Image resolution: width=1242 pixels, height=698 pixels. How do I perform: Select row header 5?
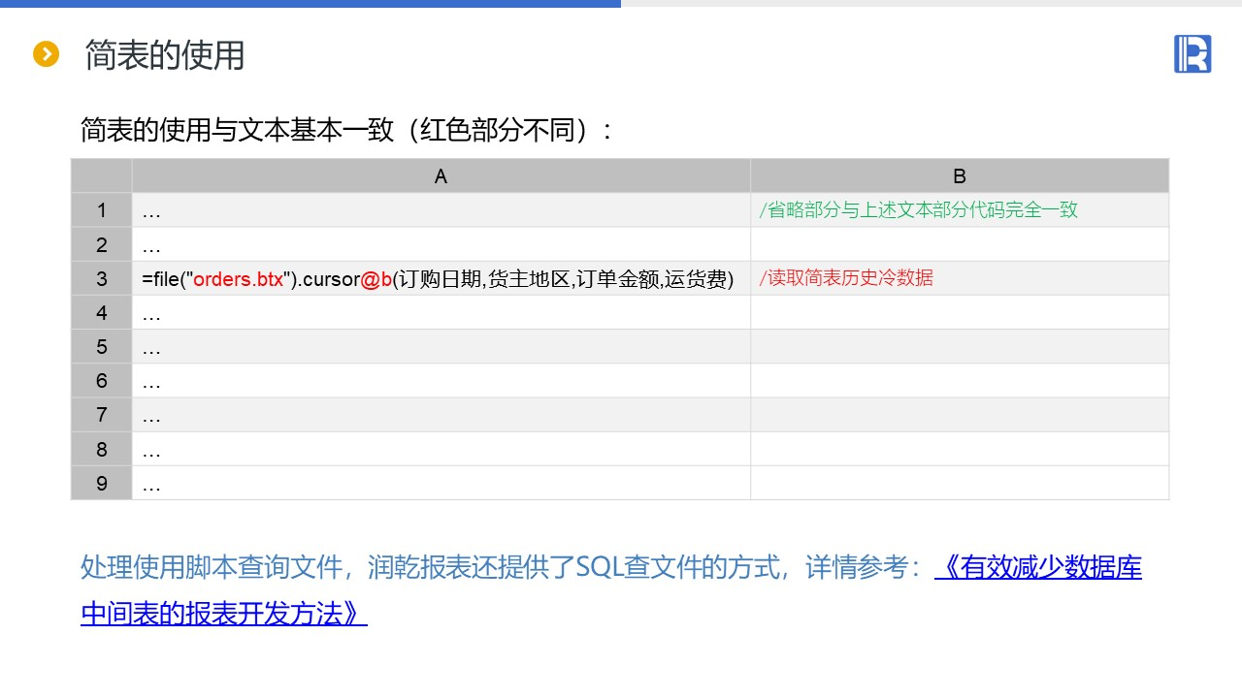coord(101,347)
